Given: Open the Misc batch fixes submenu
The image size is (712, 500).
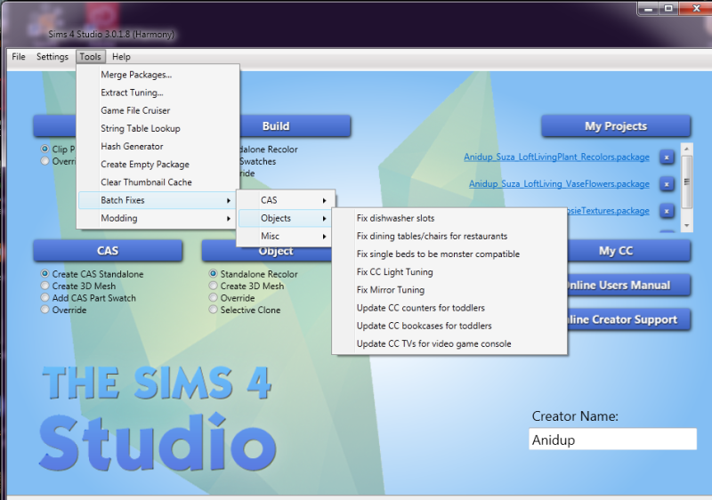Looking at the screenshot, I should [x=286, y=236].
